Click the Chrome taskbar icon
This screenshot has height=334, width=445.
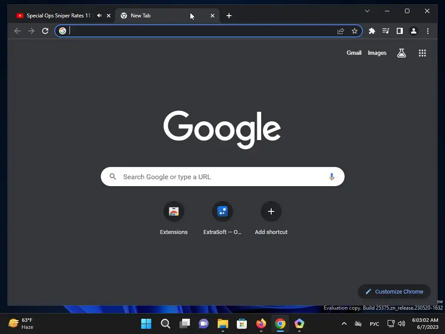(280, 324)
